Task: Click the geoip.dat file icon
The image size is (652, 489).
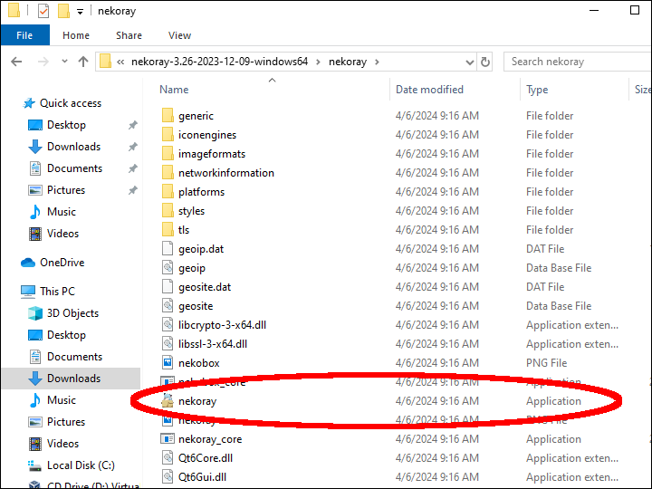Action: [168, 249]
